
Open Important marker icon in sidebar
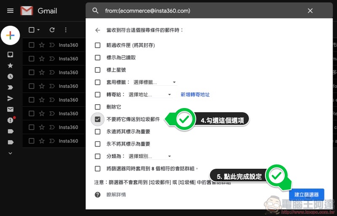[x=10, y=87]
